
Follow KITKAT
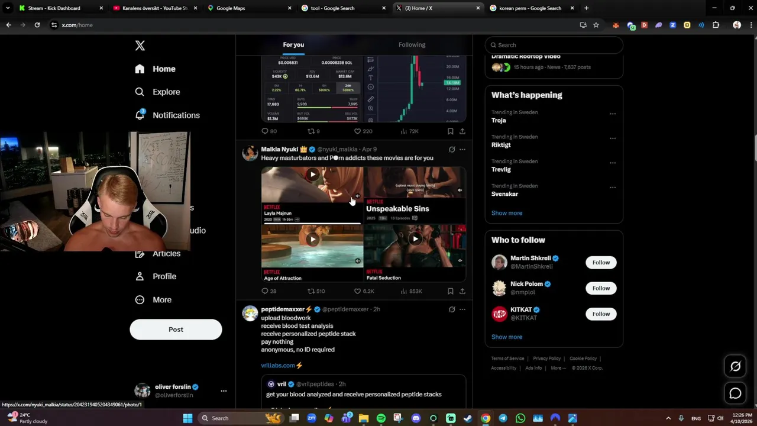pos(601,314)
